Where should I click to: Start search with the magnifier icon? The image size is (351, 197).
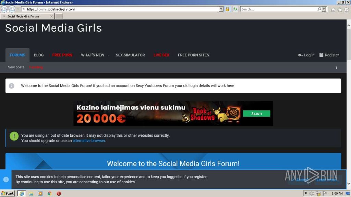coord(319,9)
